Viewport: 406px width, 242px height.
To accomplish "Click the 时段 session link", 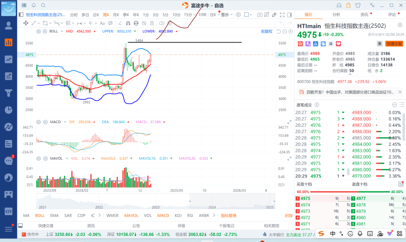I will click(289, 216).
